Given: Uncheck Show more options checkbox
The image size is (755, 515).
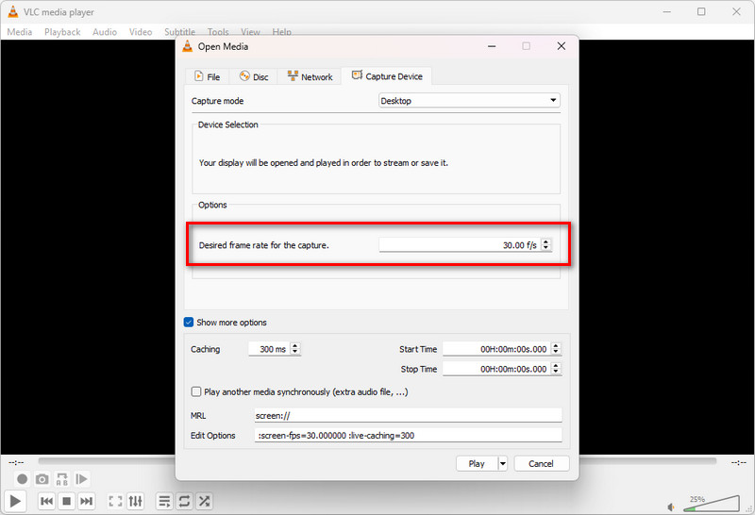Looking at the screenshot, I should pos(189,323).
